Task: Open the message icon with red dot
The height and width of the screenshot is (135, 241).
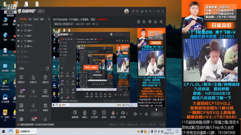Action: [133, 11]
